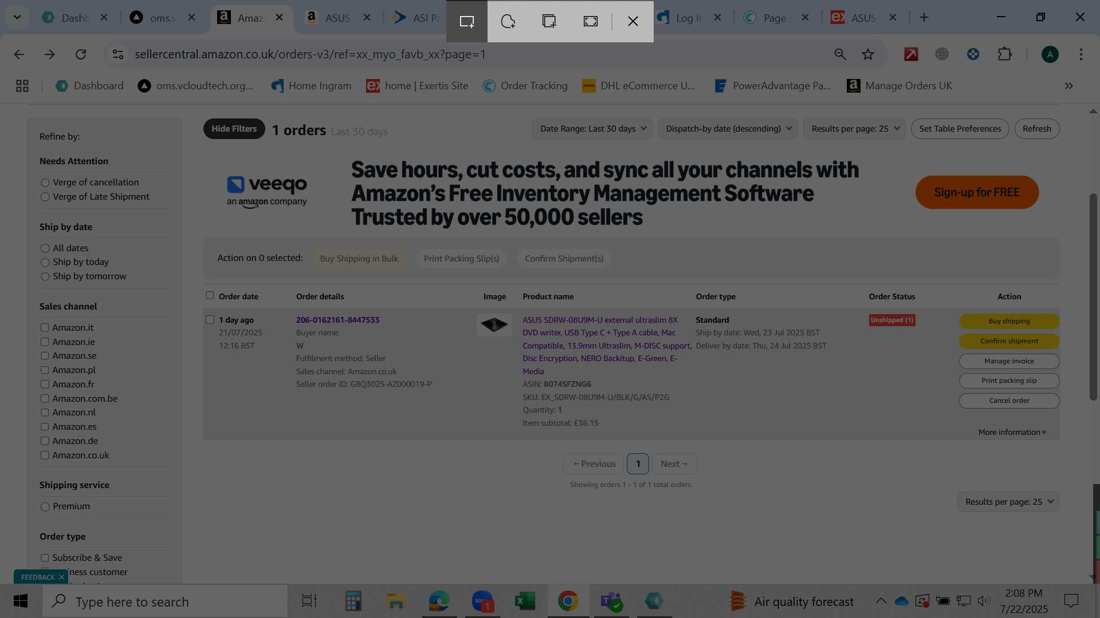The width and height of the screenshot is (1100, 618).
Task: Select rectangular snip mode in snipping toolbar
Action: click(x=467, y=21)
